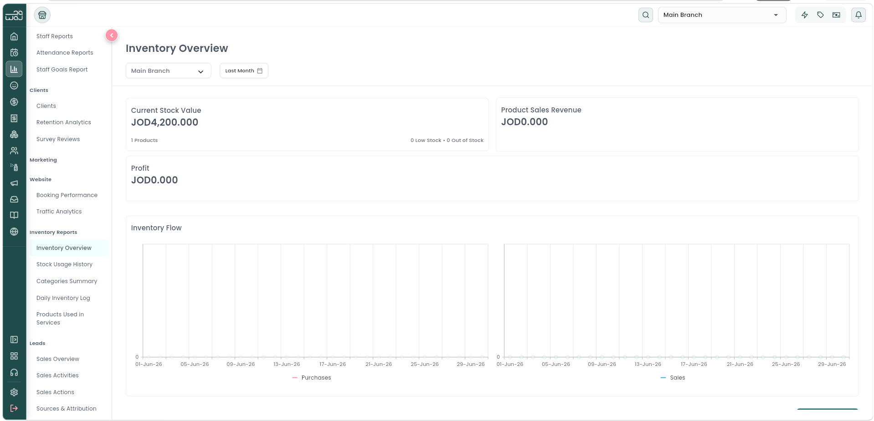Screen dimensions: 874x421
Task: Select Inventory Overview in side menu
Action: click(x=69, y=248)
